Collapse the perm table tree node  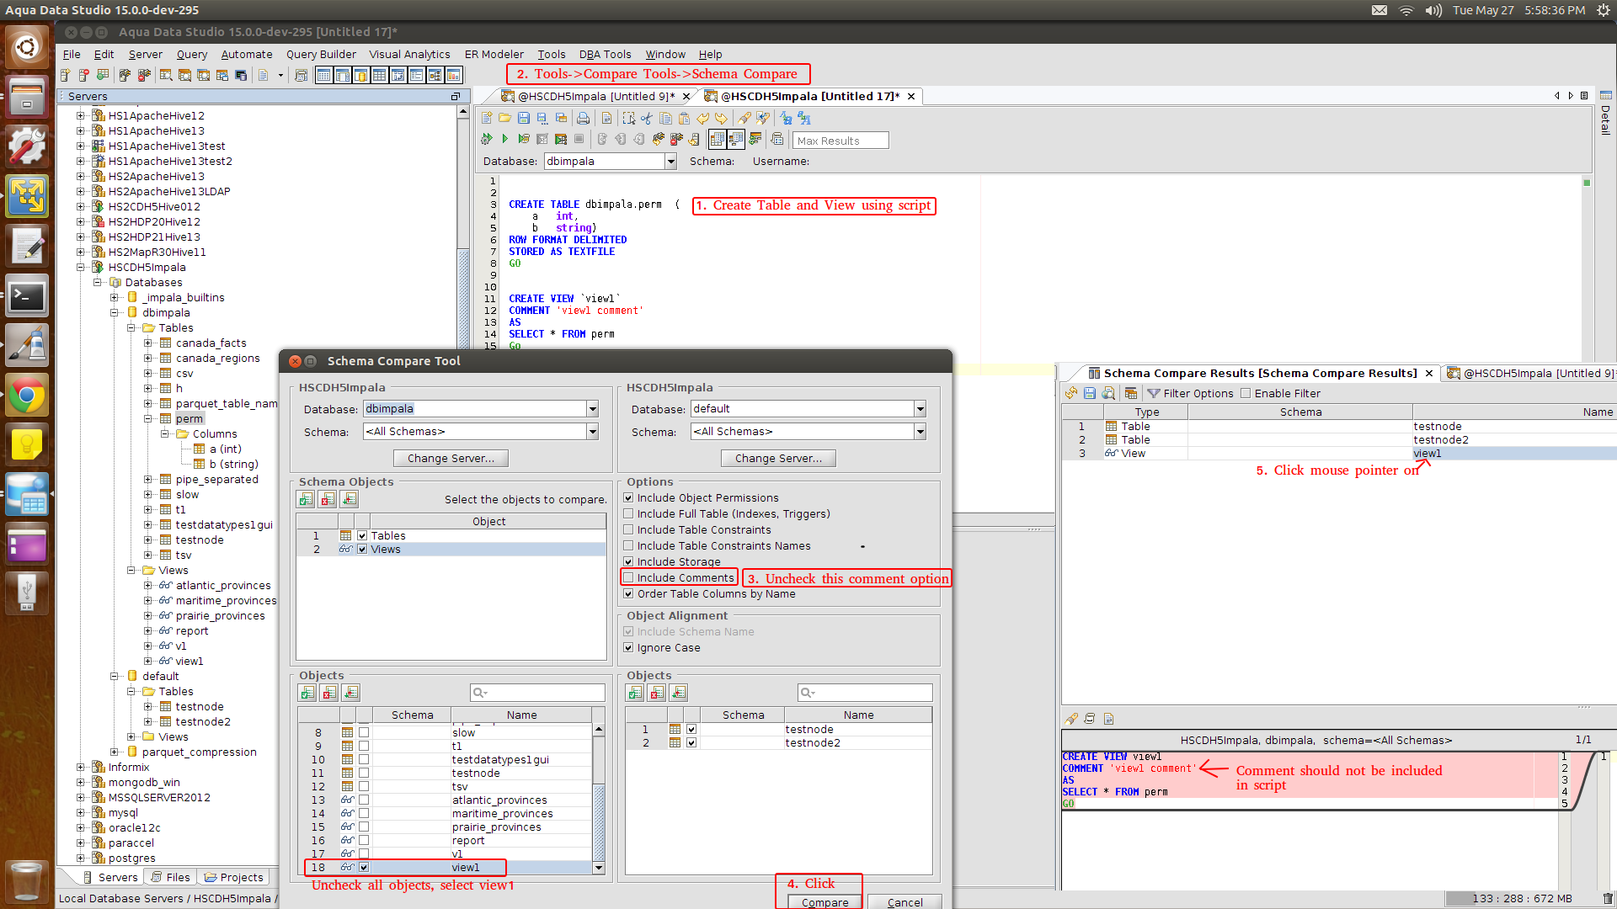[148, 418]
